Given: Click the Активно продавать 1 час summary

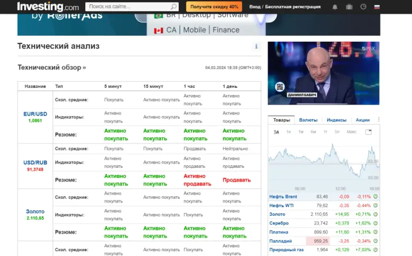Looking at the screenshot, I should tap(197, 180).
